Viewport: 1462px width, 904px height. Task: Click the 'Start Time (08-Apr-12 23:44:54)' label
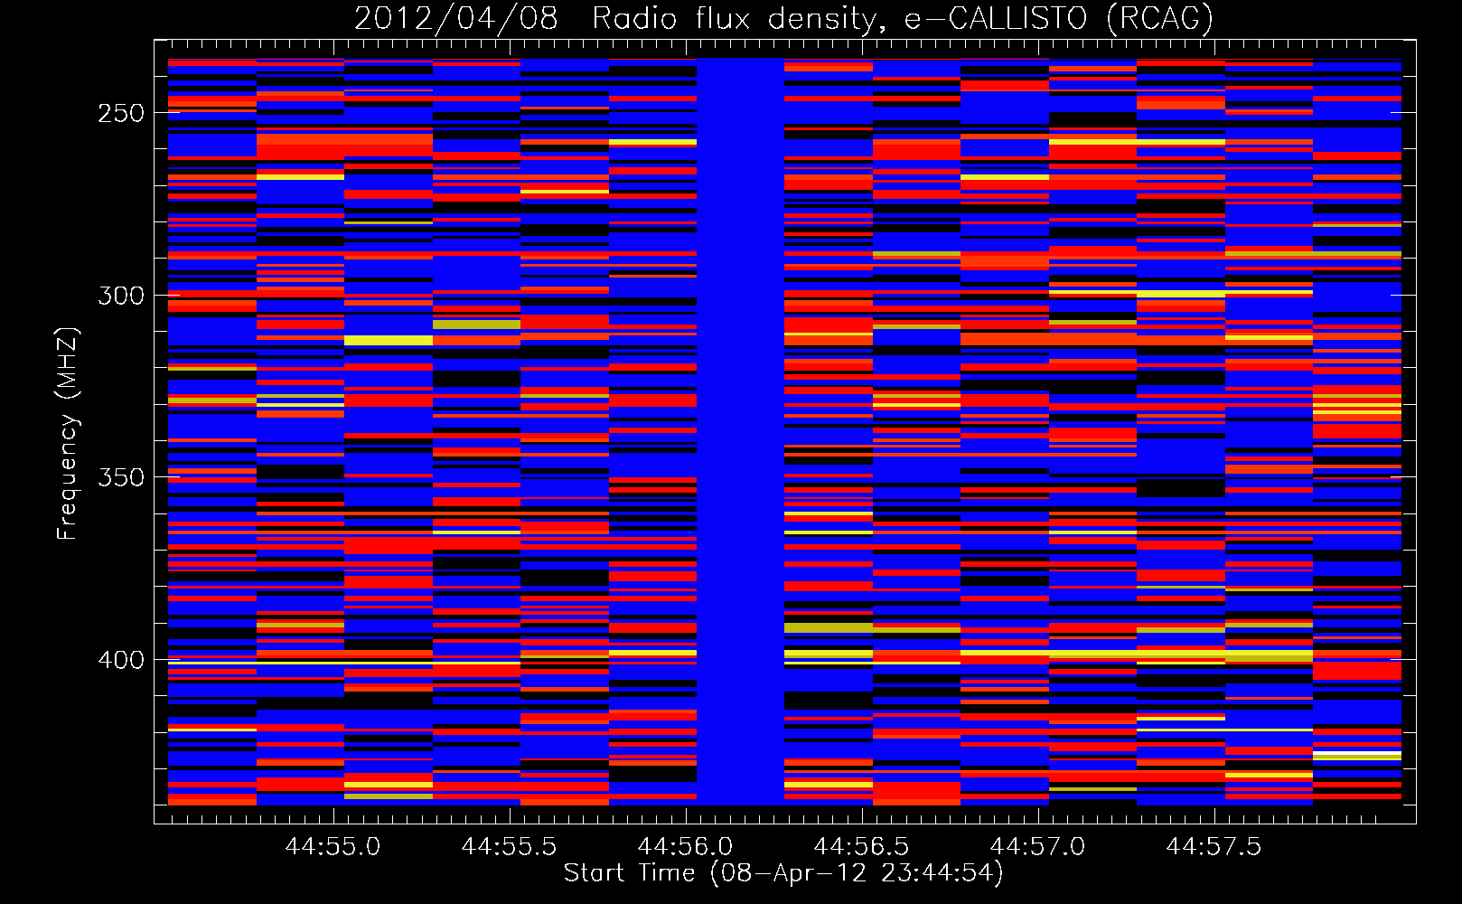pos(783,873)
